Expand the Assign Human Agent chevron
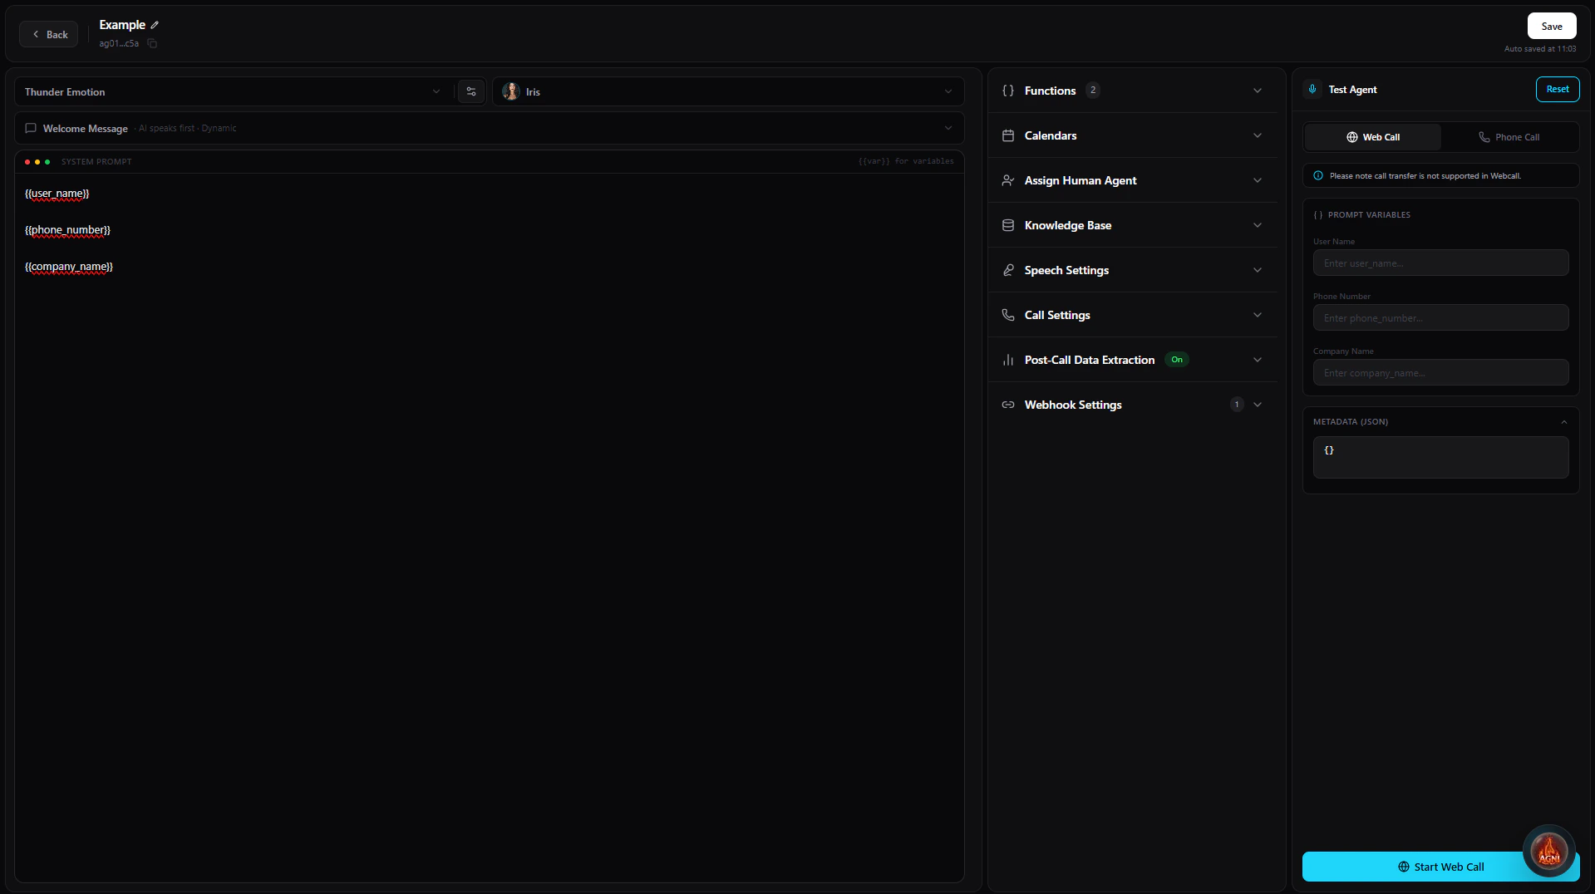This screenshot has width=1595, height=894. click(1258, 180)
